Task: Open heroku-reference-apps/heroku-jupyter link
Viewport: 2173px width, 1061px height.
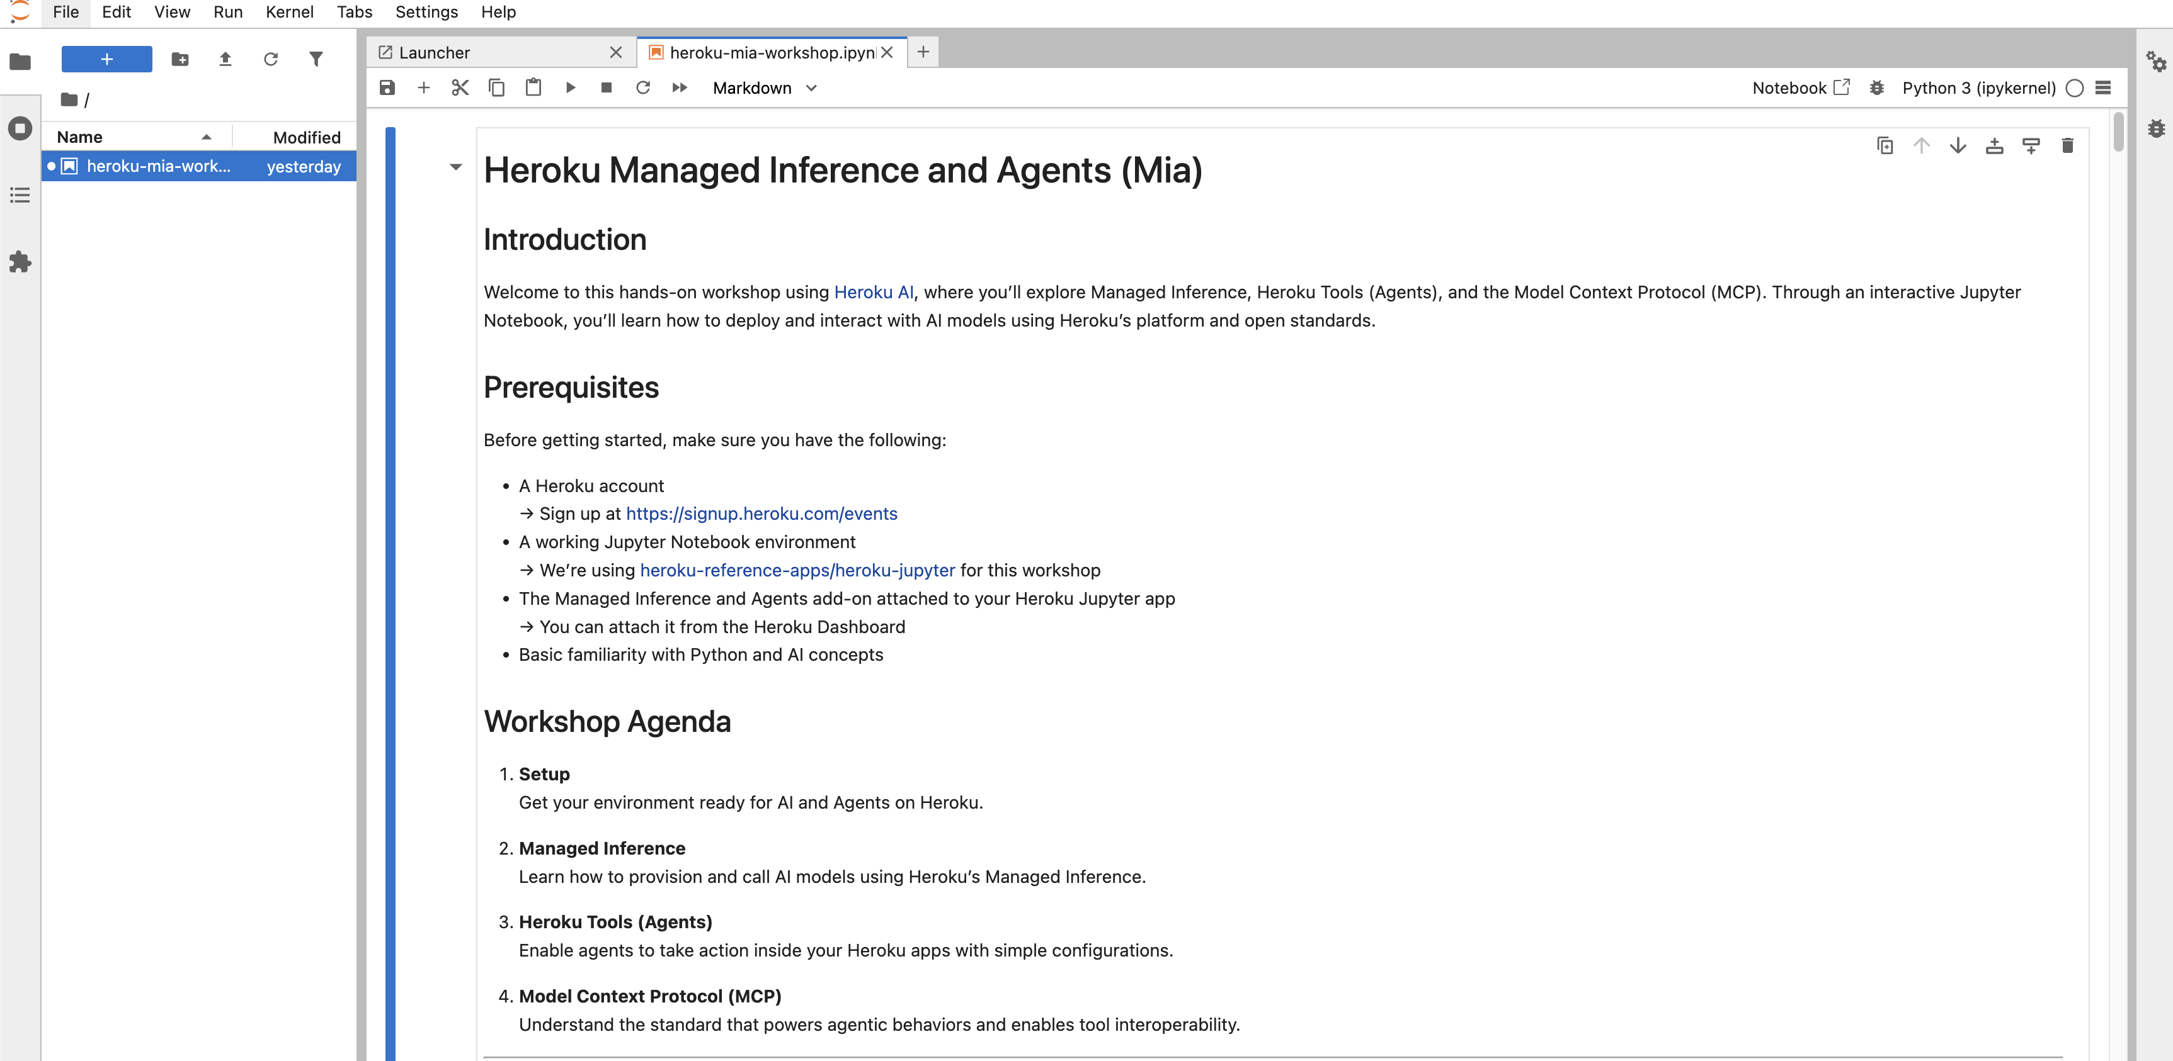Action: pos(797,570)
